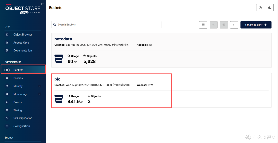This screenshot has width=278, height=143.
Task: Click the pic bucket icon
Action: click(x=58, y=99)
